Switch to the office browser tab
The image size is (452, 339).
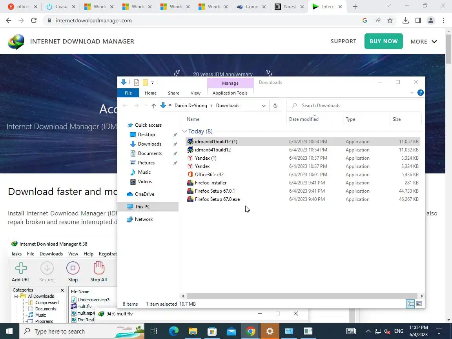[22, 7]
